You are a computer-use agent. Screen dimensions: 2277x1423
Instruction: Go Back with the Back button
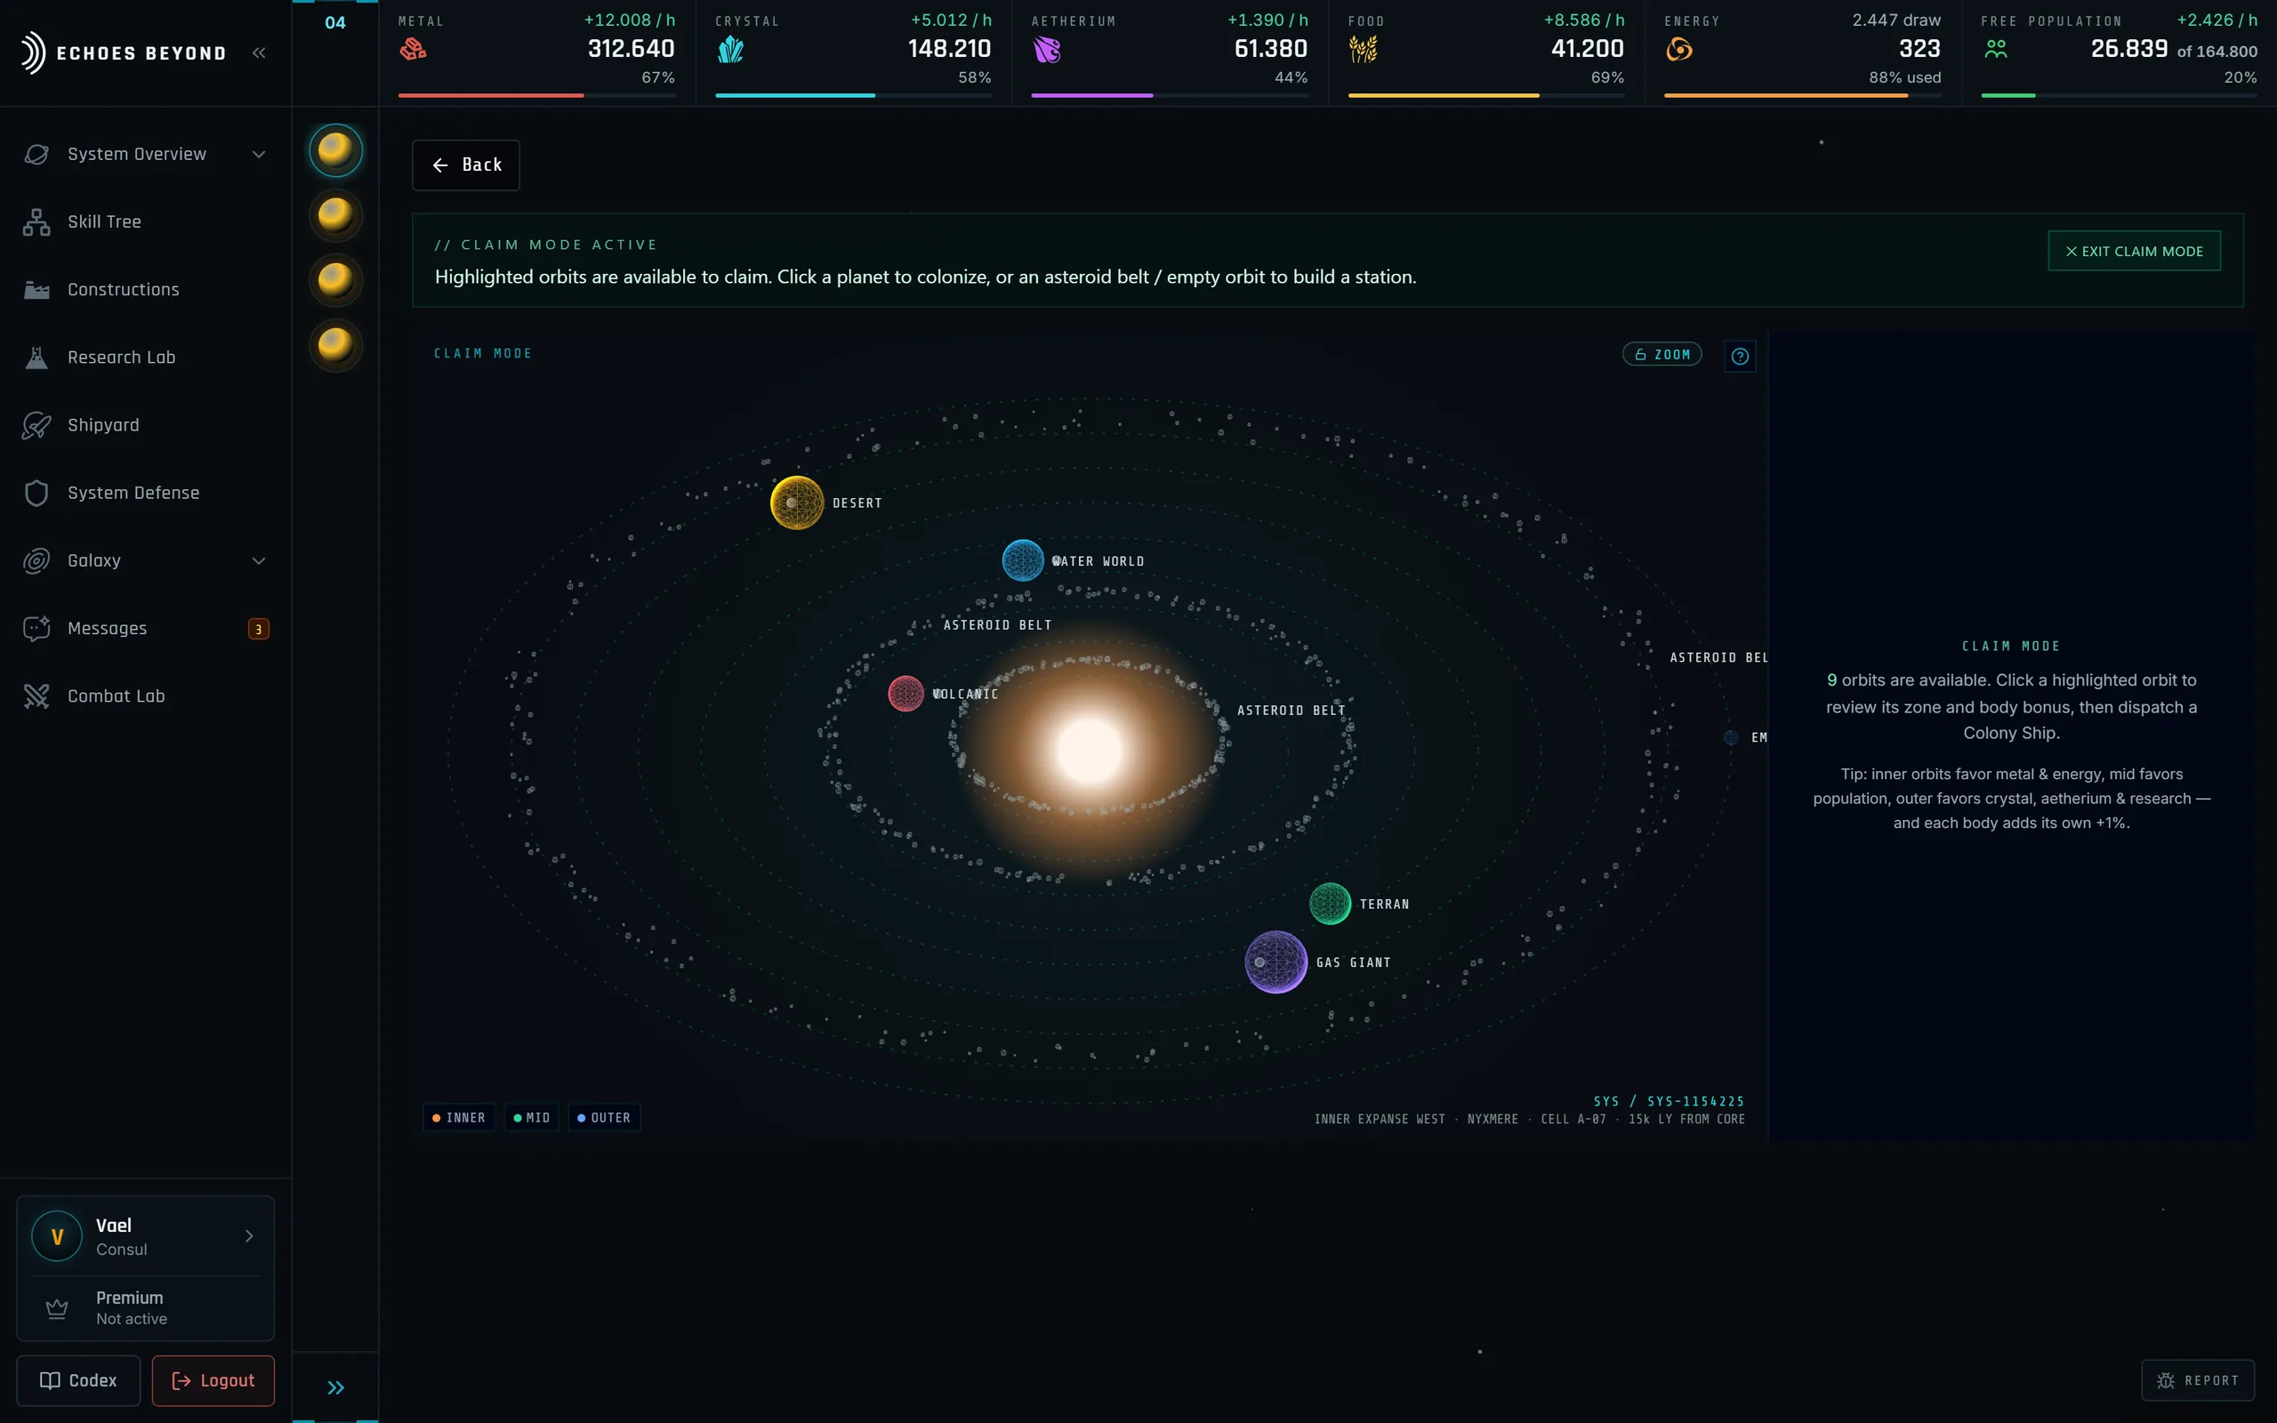(466, 165)
